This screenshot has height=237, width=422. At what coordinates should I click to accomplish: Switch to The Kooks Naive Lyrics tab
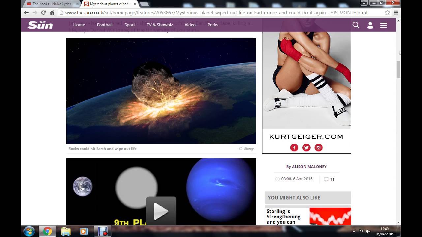[51, 4]
